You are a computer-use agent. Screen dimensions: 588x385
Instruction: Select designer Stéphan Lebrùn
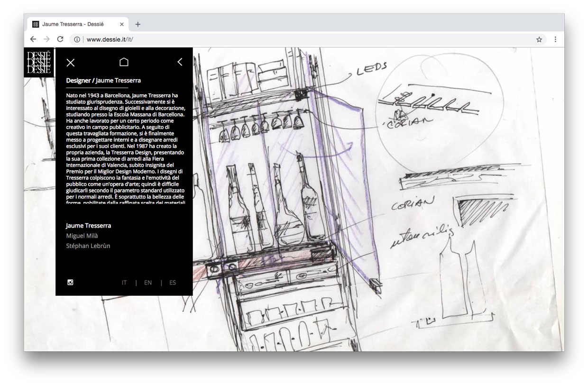click(x=88, y=246)
